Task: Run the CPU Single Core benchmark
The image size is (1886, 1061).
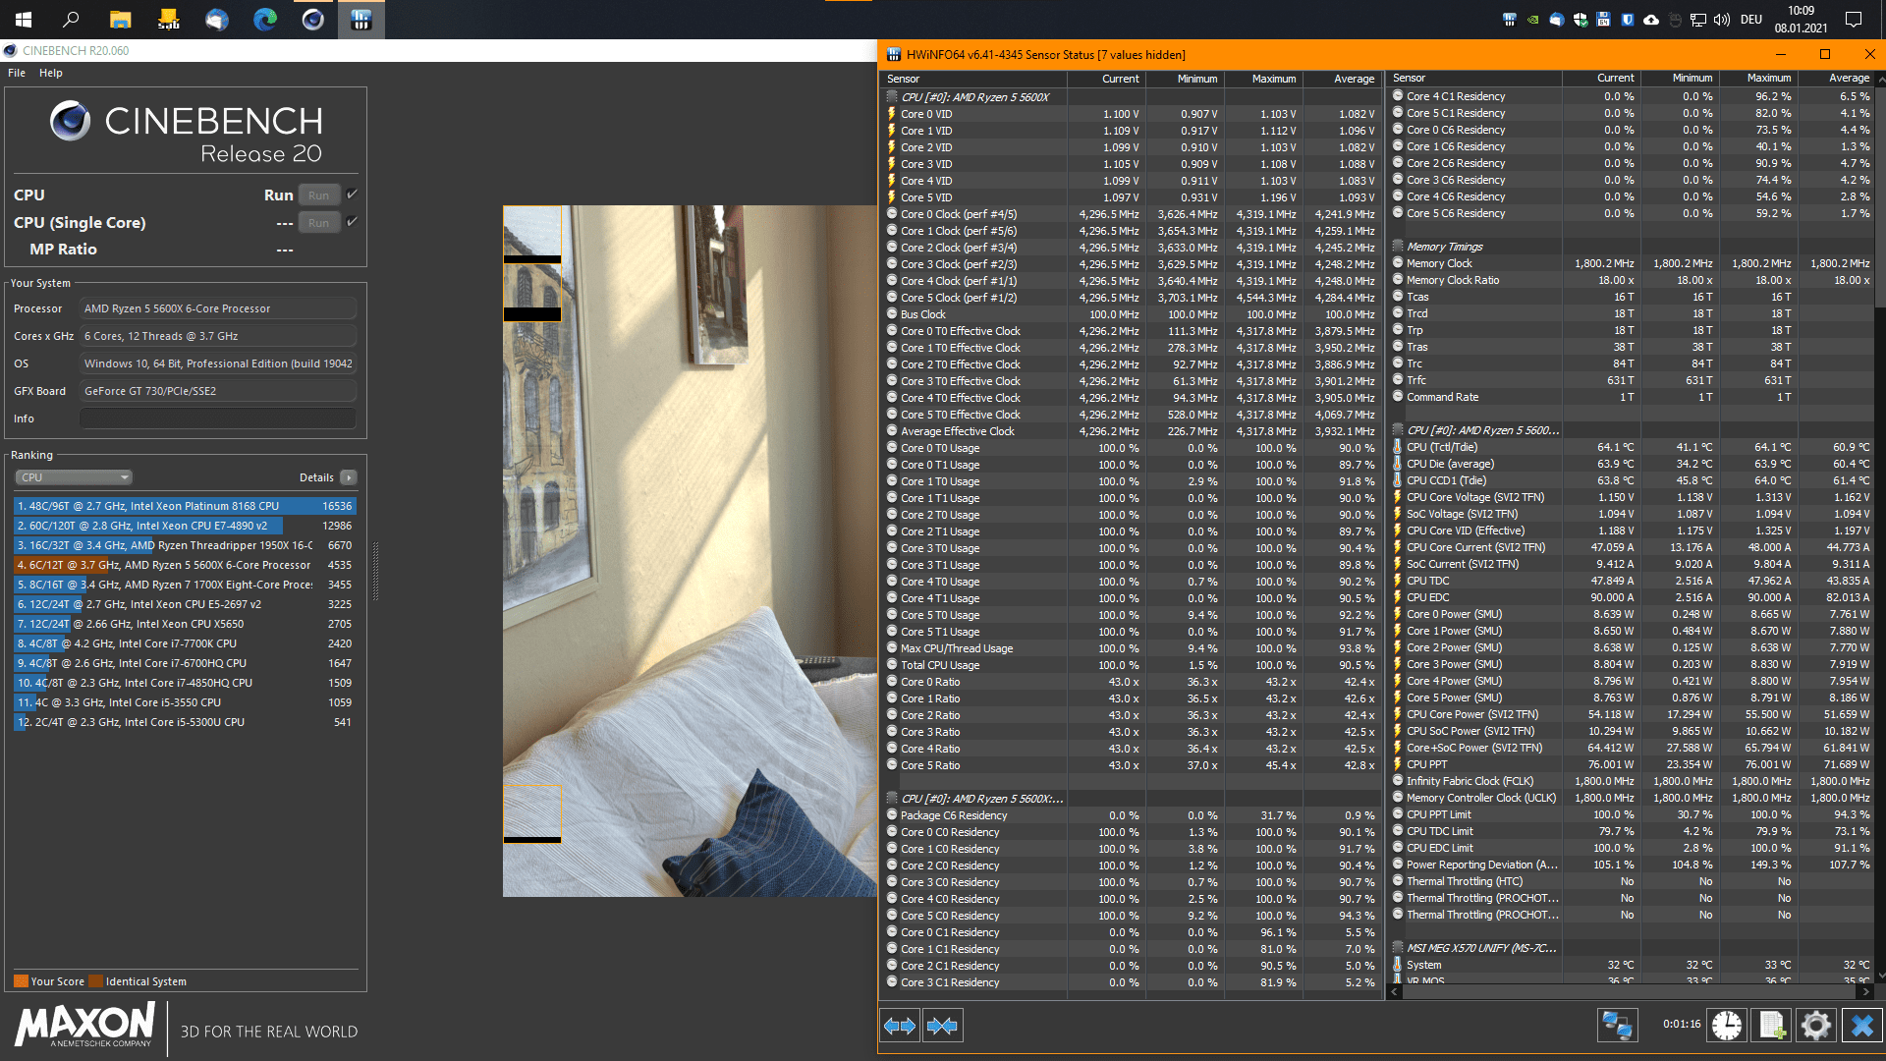Action: [319, 223]
